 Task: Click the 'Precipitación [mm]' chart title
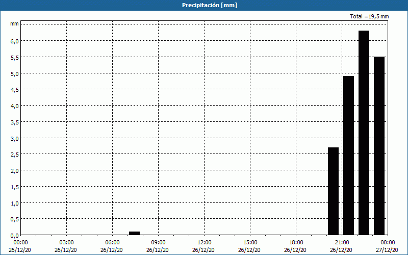coord(210,5)
